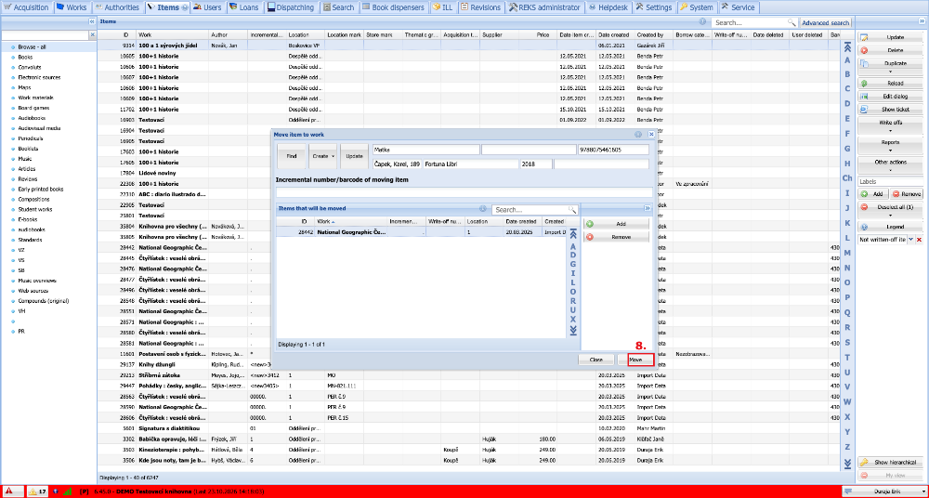Click the Show ticket button
The image size is (929, 498).
pos(891,110)
